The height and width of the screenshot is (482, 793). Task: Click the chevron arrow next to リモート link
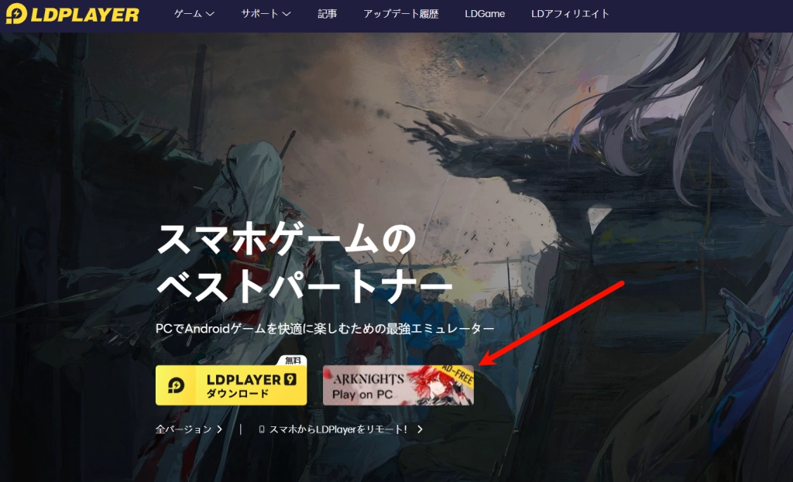[x=418, y=430]
